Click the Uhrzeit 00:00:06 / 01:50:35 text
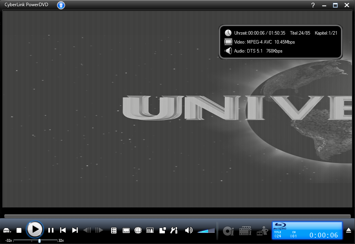Viewport: 355px width, 244px height. coord(260,33)
